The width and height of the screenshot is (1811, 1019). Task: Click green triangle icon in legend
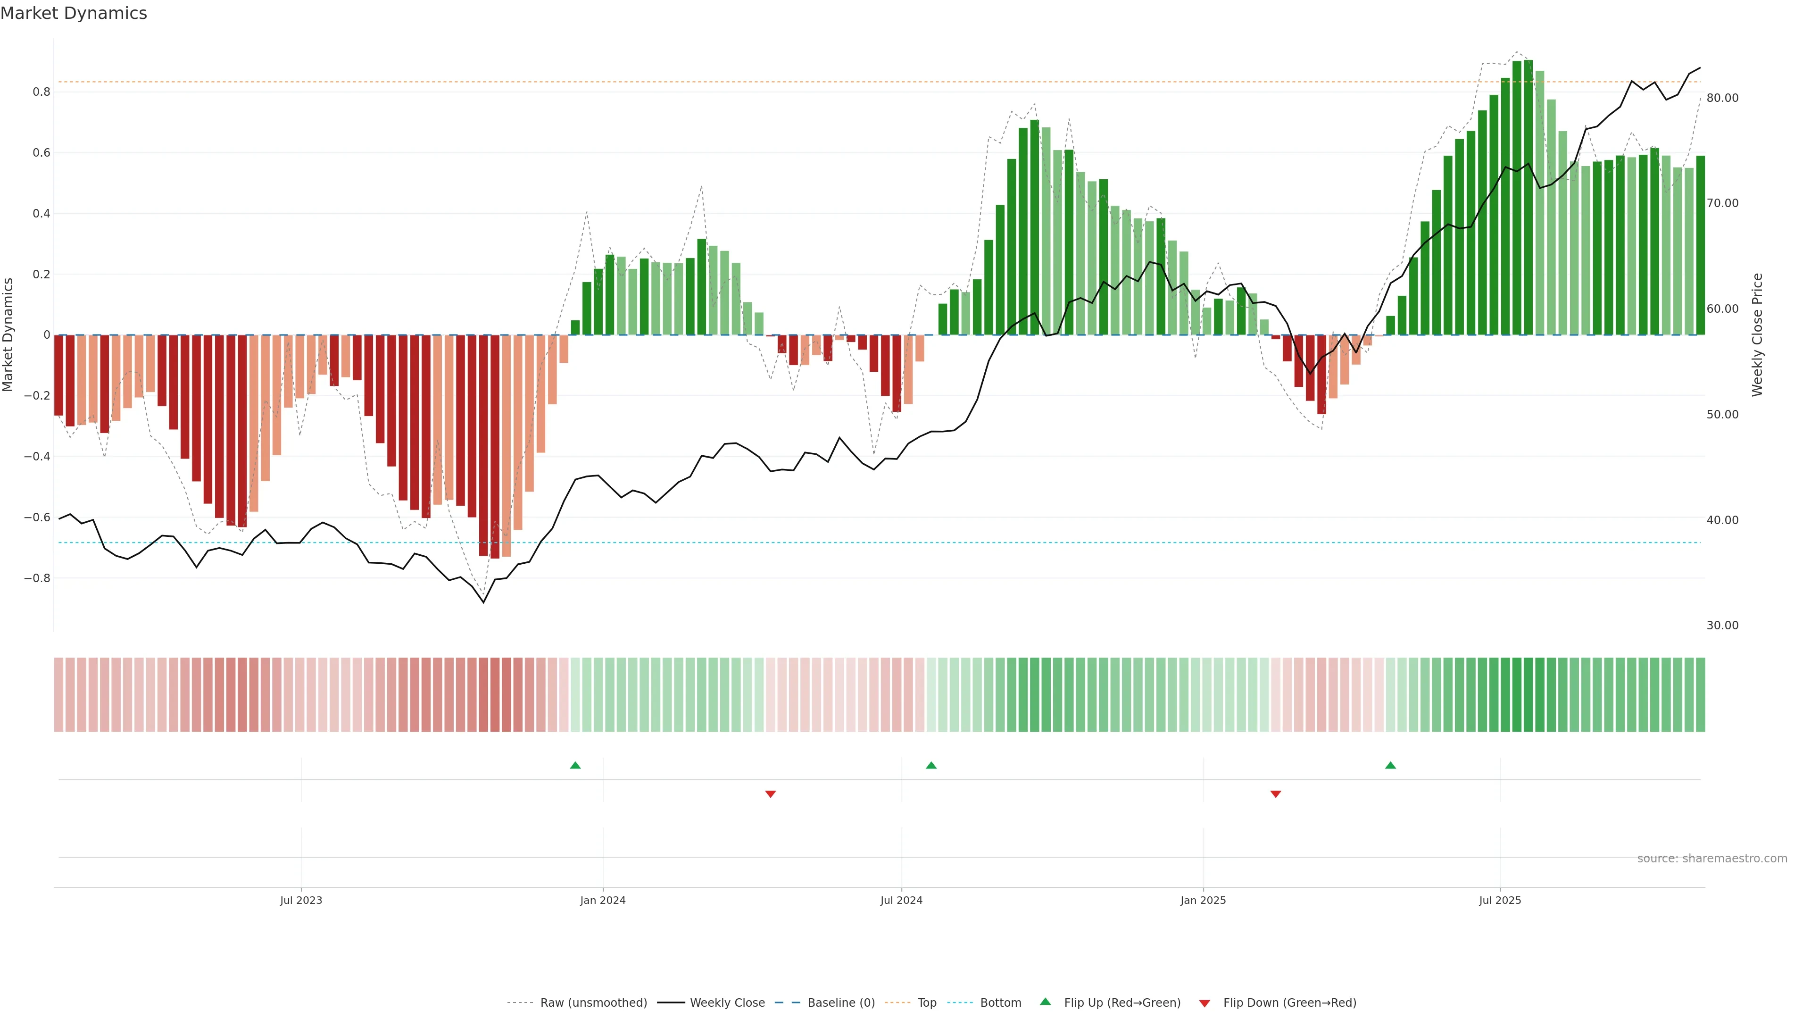click(x=1046, y=1002)
